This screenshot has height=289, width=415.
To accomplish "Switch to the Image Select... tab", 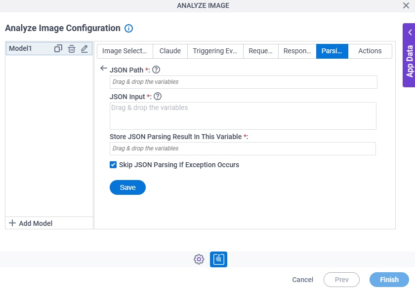I will (x=124, y=51).
